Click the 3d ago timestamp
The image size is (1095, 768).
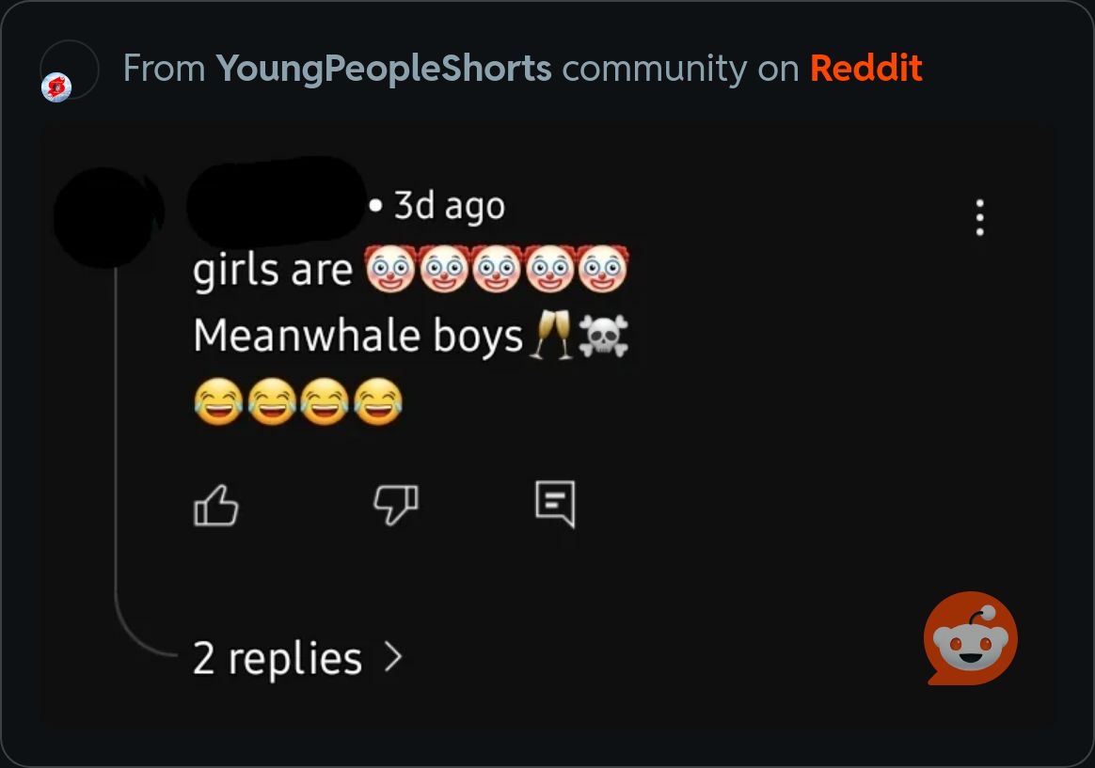point(449,206)
